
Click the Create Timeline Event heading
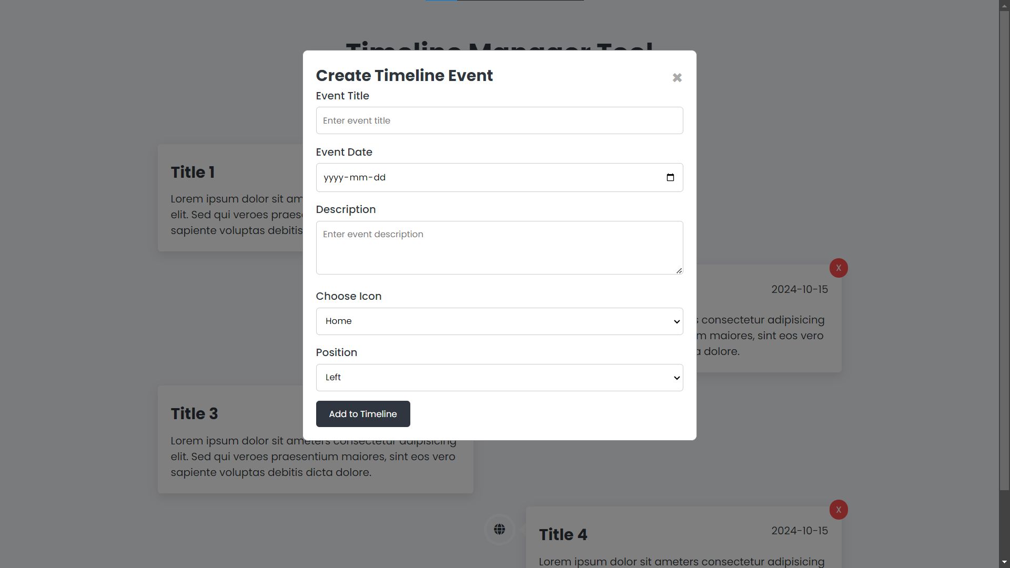[404, 76]
